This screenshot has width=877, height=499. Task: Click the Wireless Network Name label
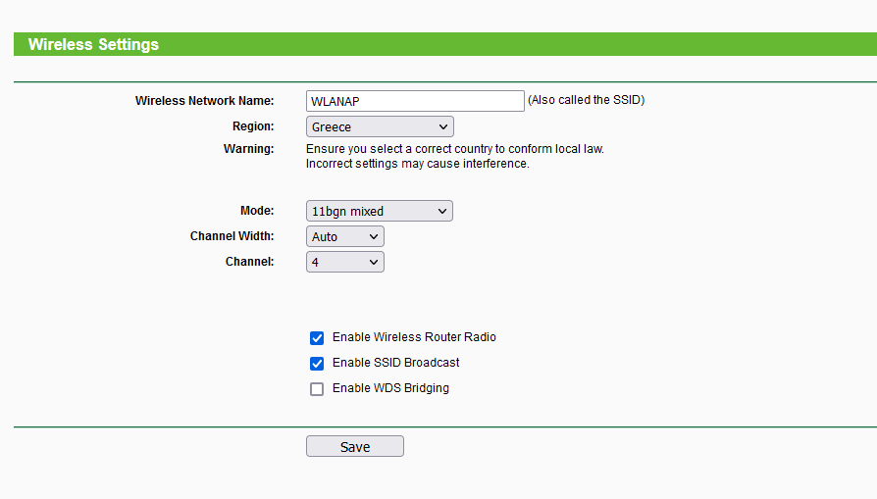click(x=205, y=101)
